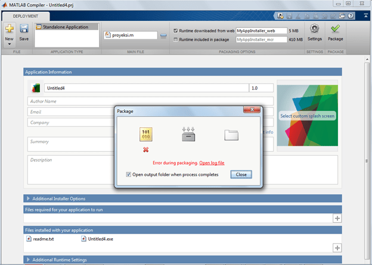The height and width of the screenshot is (265, 372).
Task: Expand Additional Installer Options section
Action: (x=29, y=198)
